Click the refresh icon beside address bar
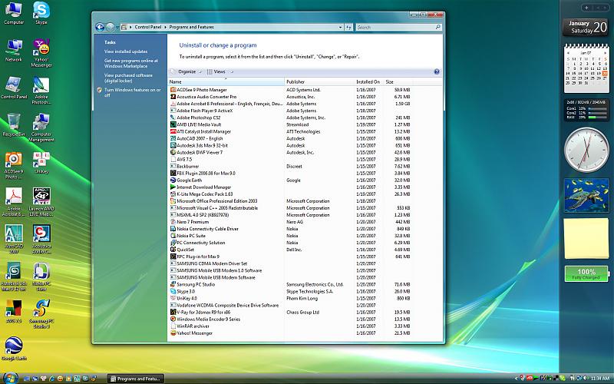 pyautogui.click(x=349, y=27)
